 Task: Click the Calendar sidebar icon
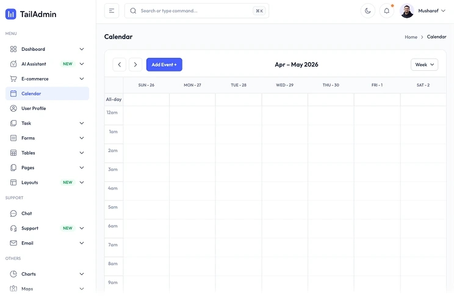(x=13, y=93)
